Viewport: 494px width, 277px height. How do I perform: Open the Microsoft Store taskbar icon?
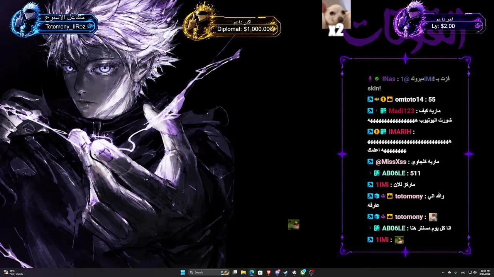pyautogui.click(x=260, y=272)
